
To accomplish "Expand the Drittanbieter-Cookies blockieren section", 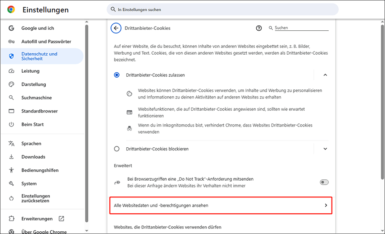I will [x=325, y=149].
